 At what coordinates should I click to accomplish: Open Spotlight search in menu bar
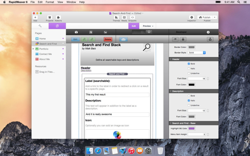point(239,2)
